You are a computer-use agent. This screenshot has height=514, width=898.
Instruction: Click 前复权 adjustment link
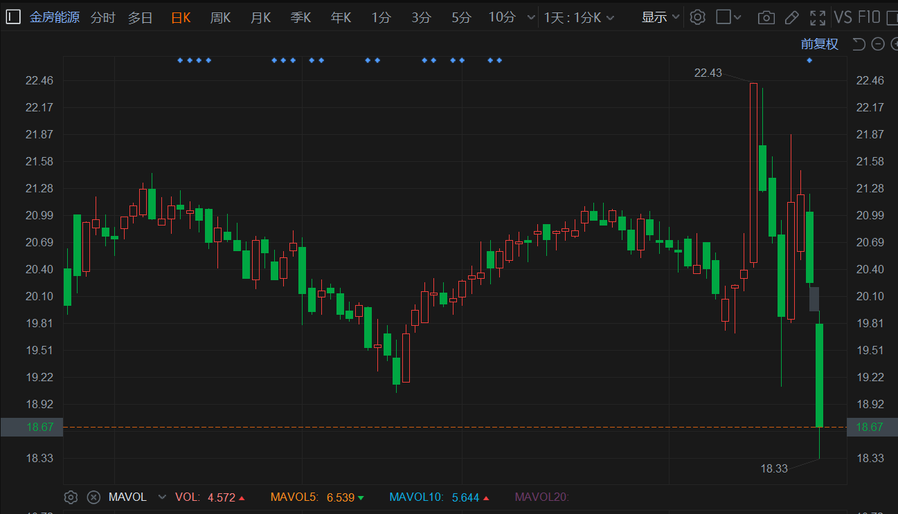coord(820,44)
